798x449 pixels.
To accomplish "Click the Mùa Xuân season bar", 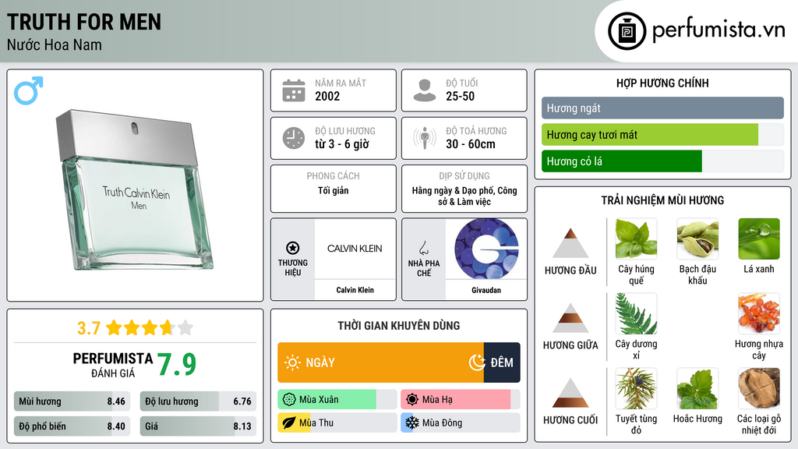I will point(337,400).
